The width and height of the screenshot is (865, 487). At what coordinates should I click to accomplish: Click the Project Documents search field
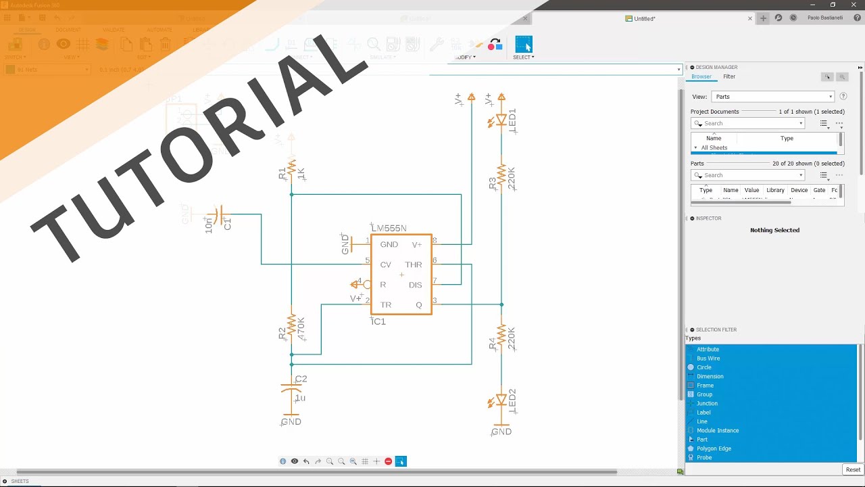click(747, 123)
